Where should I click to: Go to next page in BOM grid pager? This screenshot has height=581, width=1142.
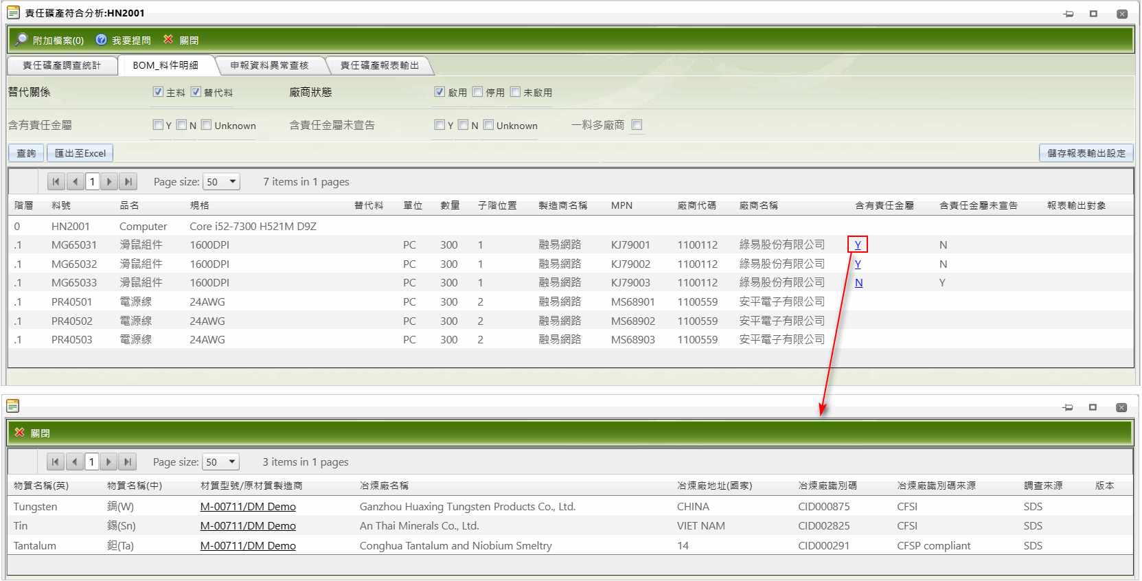[109, 182]
